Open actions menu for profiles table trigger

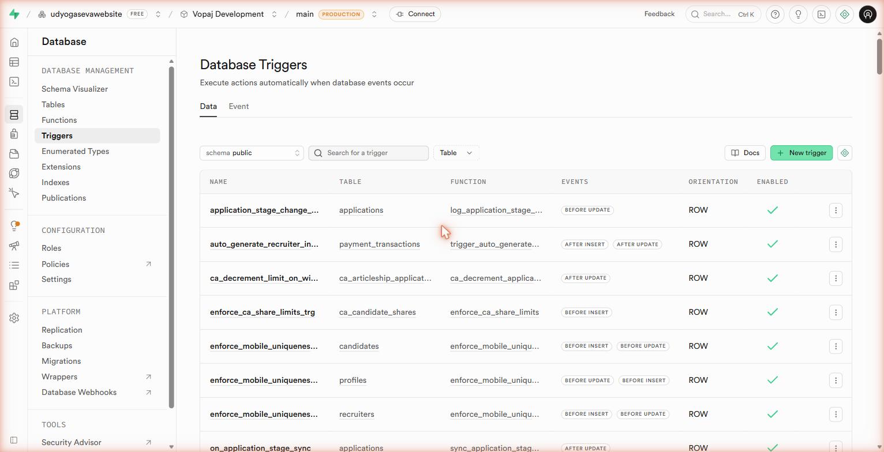pyautogui.click(x=836, y=381)
